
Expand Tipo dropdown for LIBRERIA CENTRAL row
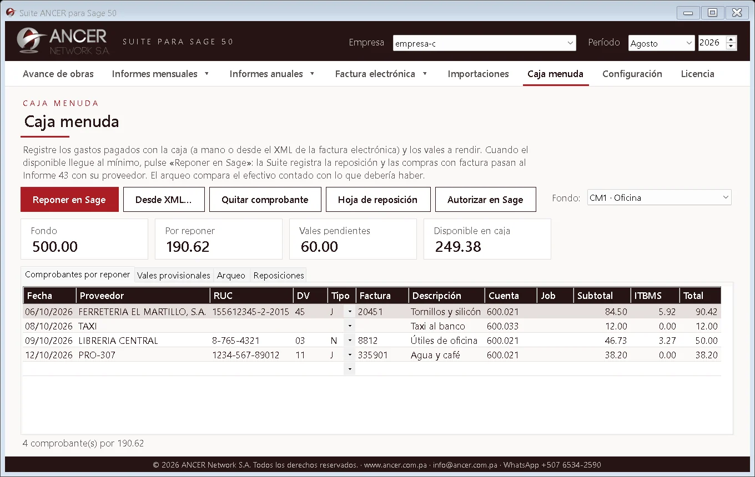click(349, 341)
